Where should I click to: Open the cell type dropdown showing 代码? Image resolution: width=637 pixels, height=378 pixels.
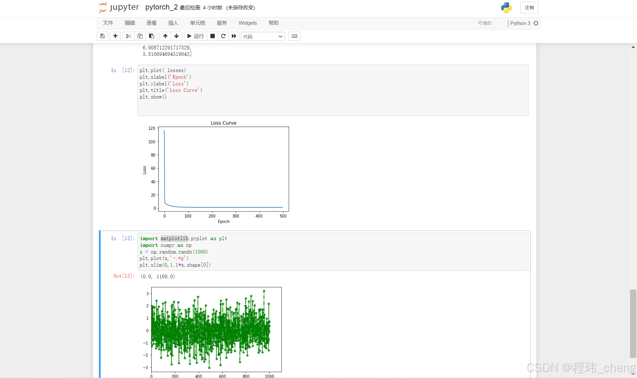(263, 36)
